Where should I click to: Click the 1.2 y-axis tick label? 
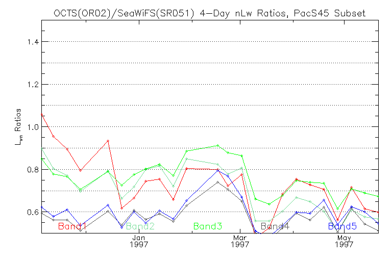(x=33, y=85)
